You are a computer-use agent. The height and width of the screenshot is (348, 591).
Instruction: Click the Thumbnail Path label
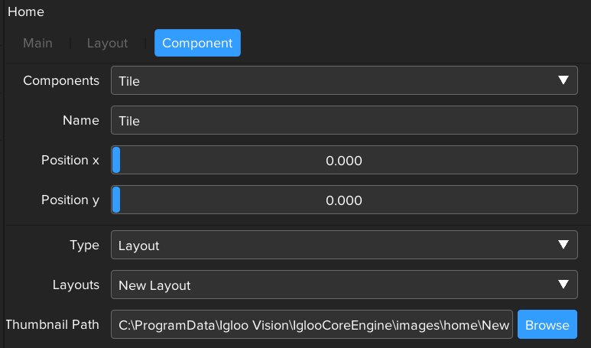tap(52, 324)
